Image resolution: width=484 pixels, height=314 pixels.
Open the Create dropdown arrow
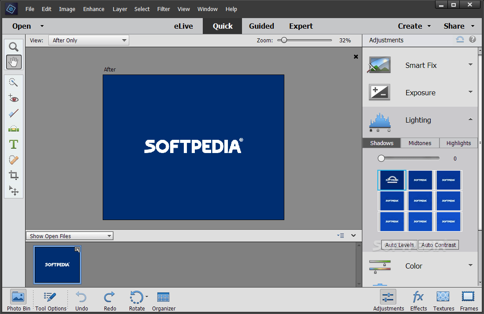(x=429, y=26)
